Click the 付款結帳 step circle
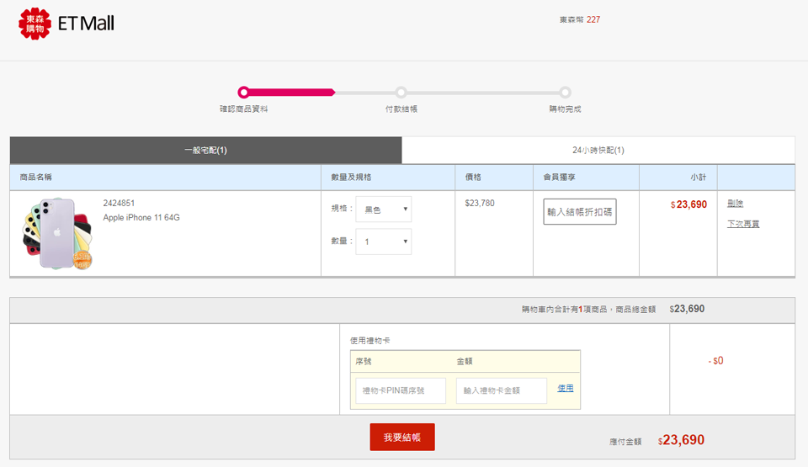This screenshot has width=808, height=467. 401,93
